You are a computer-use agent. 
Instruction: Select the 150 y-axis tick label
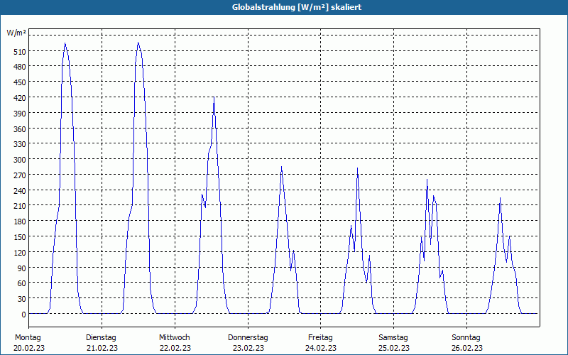pyautogui.click(x=19, y=237)
